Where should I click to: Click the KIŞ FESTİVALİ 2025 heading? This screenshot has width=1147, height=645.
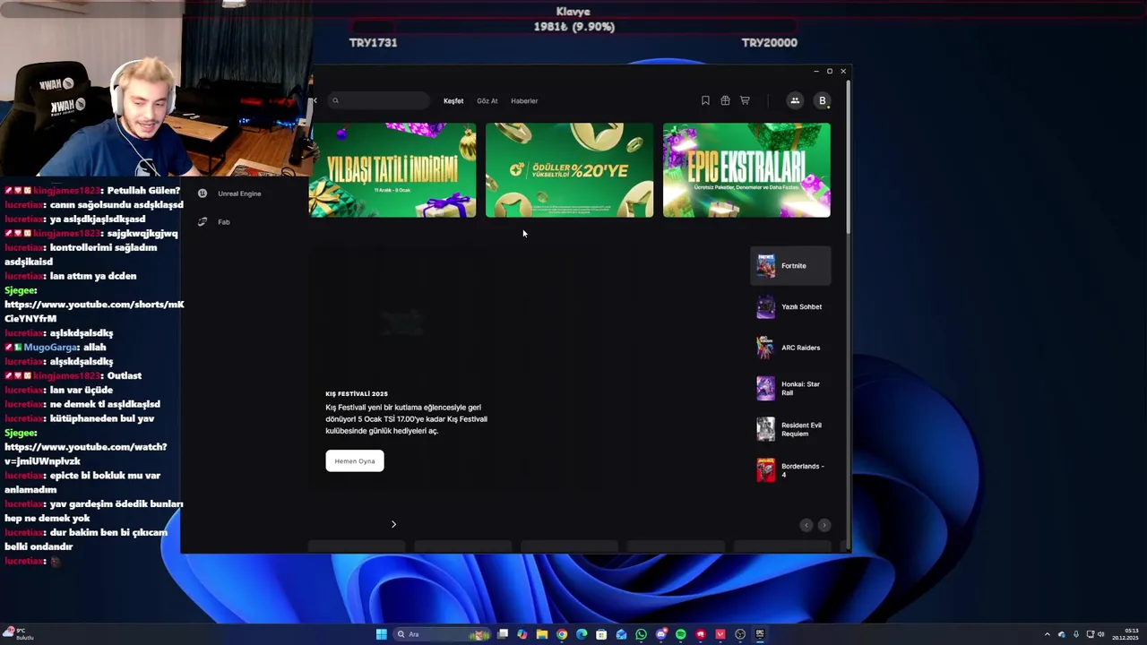pyautogui.click(x=357, y=393)
